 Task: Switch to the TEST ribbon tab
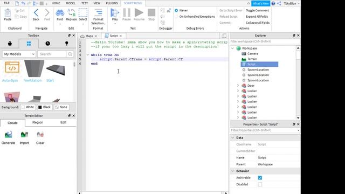tap(85, 3)
